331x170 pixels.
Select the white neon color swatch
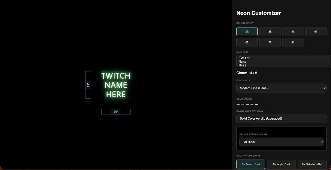[257, 105]
